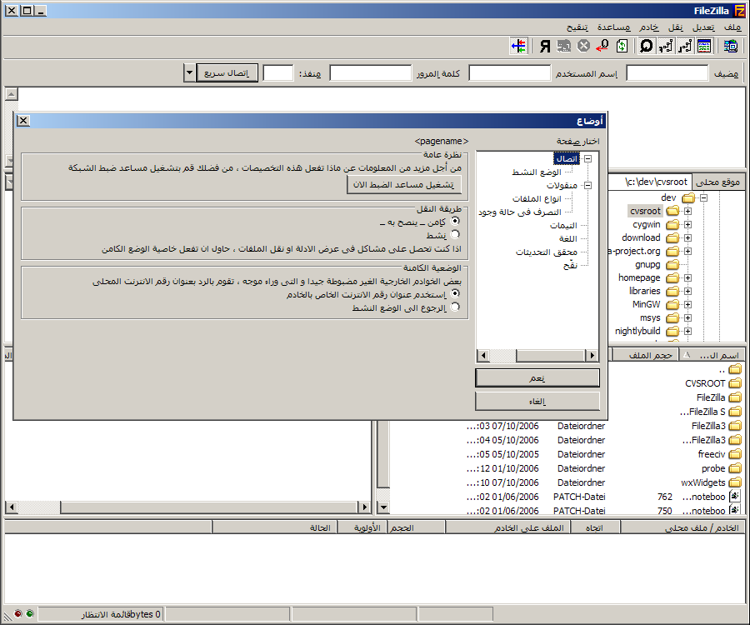750x625 pixels.
Task: Click into the 'مضيف' host field
Action: point(667,73)
